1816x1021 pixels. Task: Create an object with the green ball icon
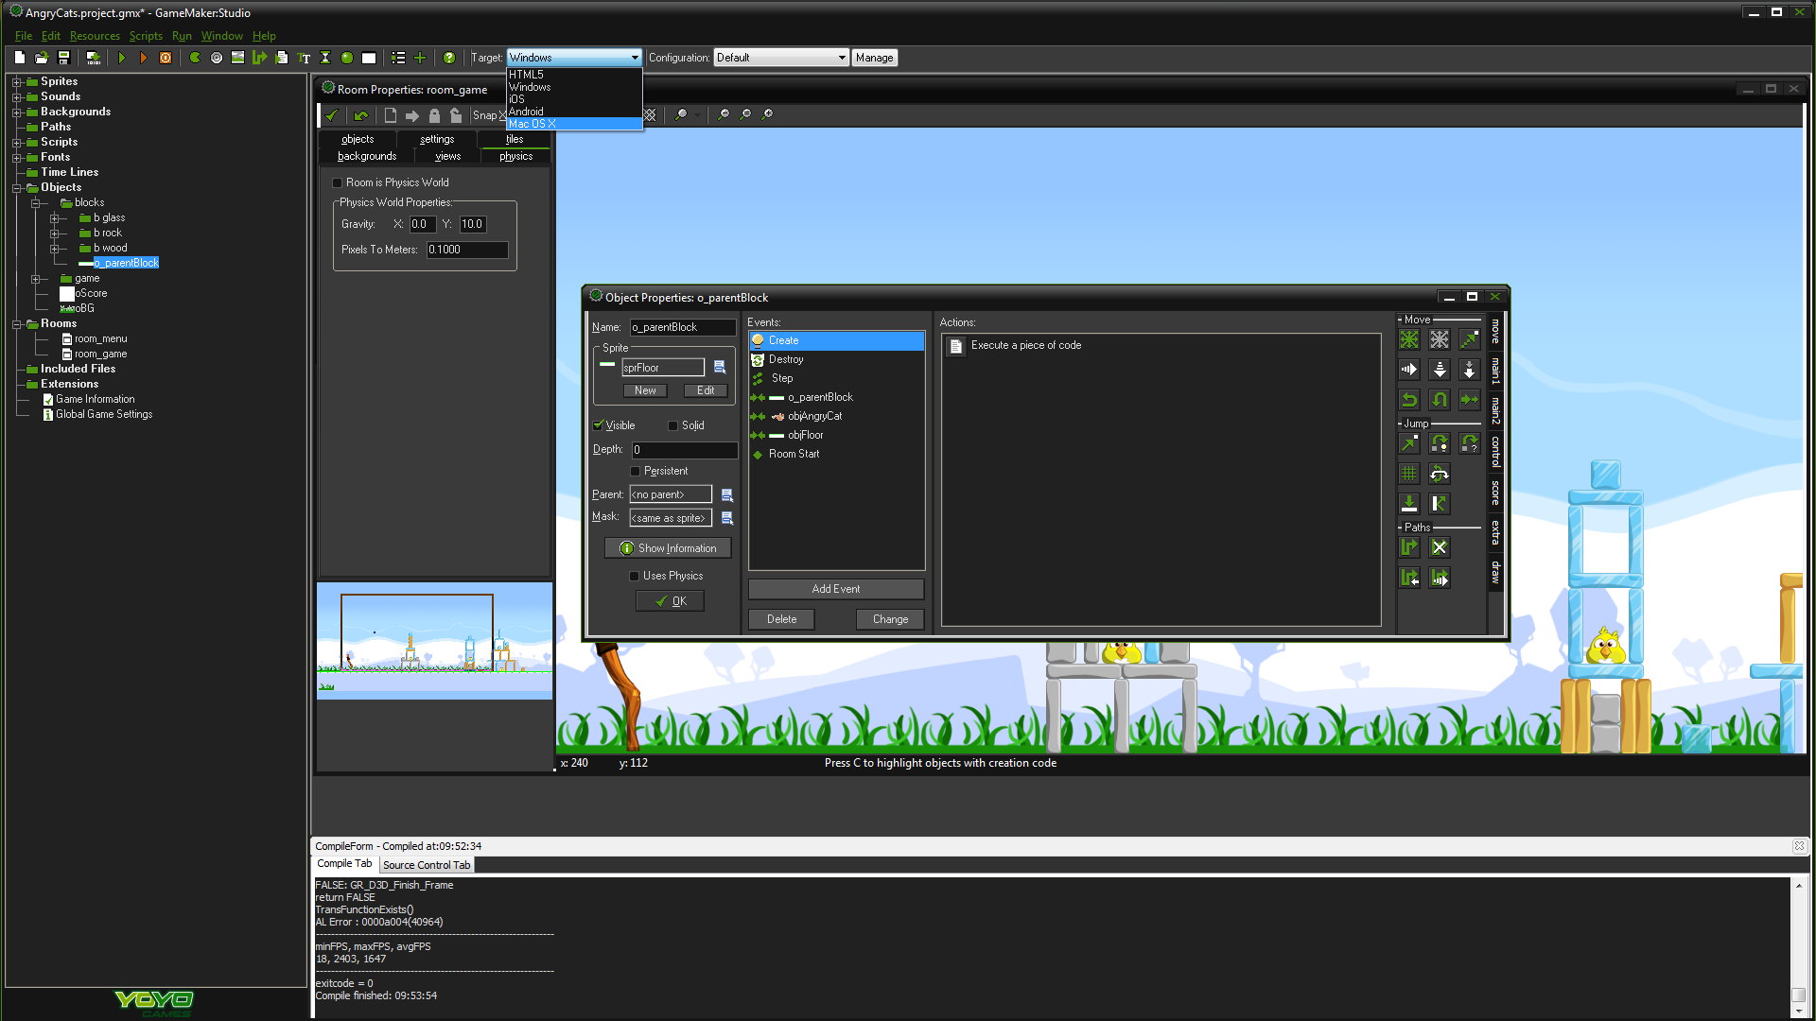coord(347,58)
